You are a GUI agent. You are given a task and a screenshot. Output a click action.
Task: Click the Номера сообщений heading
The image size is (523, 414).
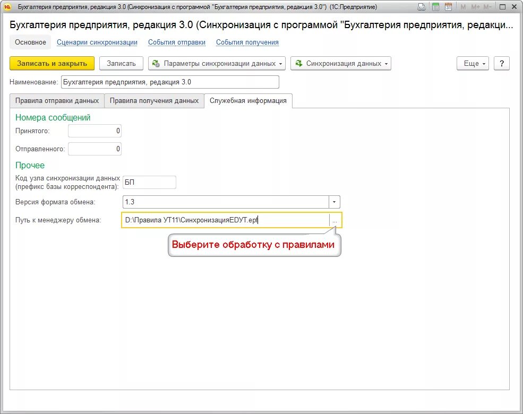pyautogui.click(x=53, y=117)
